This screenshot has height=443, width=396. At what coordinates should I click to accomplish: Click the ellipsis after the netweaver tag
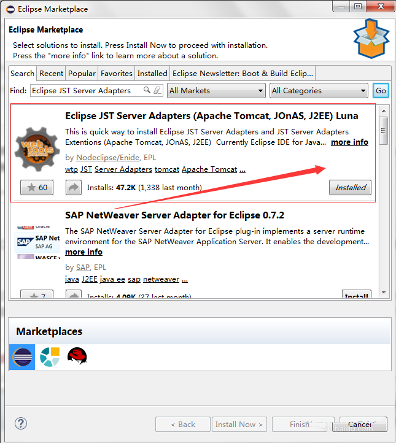[x=185, y=279]
